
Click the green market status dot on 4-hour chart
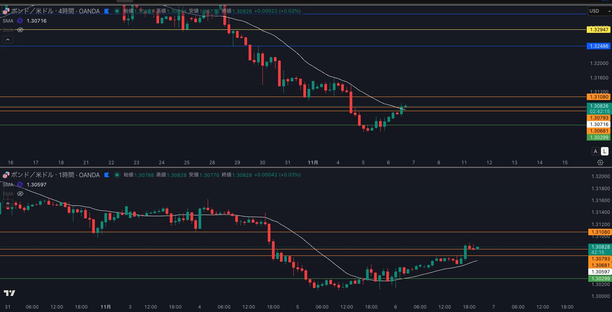[117, 11]
